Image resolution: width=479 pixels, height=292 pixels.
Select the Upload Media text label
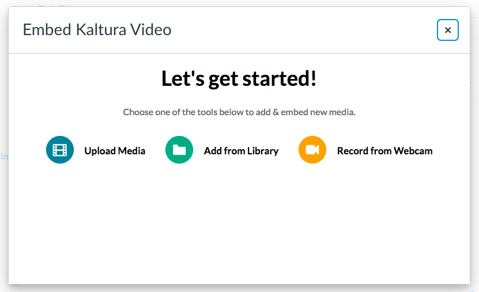115,151
